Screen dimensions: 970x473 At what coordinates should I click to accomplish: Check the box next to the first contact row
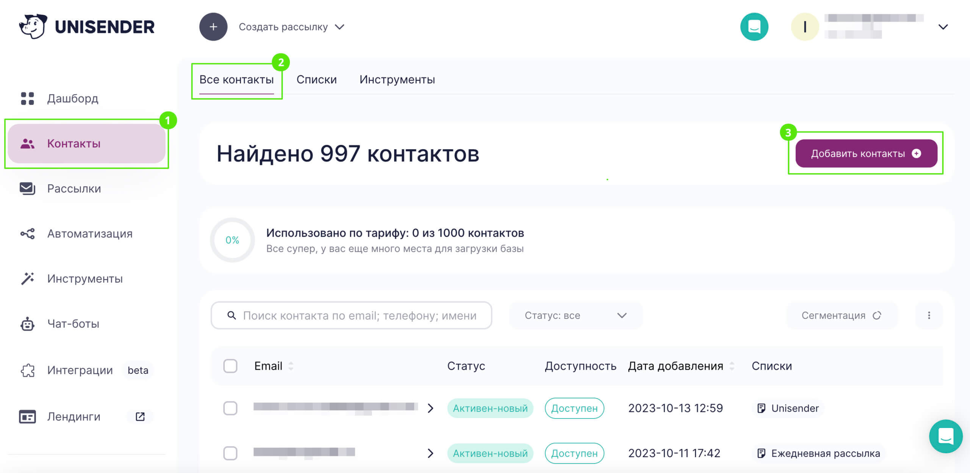click(x=230, y=408)
